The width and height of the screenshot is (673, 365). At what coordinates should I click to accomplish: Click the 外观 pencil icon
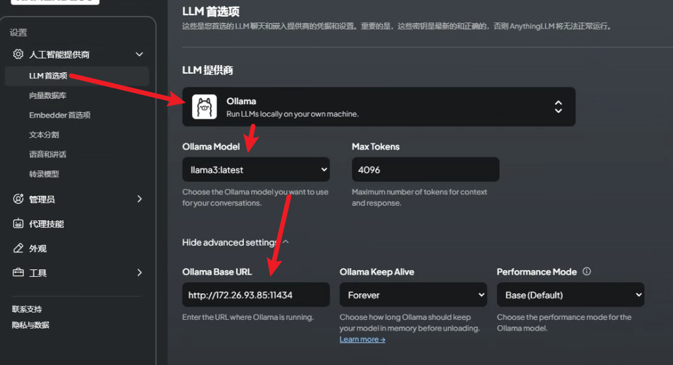pyautogui.click(x=18, y=248)
